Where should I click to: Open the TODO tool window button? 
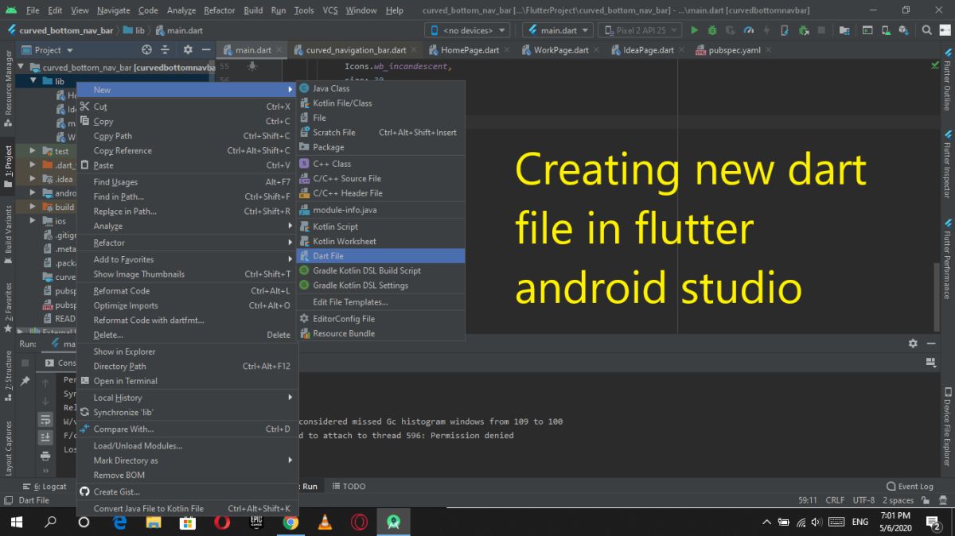click(349, 486)
